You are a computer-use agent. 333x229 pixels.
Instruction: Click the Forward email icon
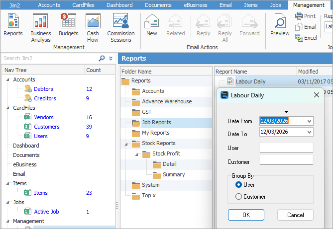coord(249,25)
